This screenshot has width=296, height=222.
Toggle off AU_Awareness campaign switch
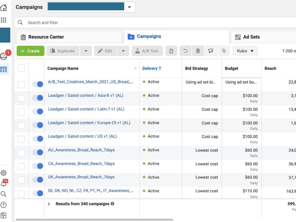38,152
